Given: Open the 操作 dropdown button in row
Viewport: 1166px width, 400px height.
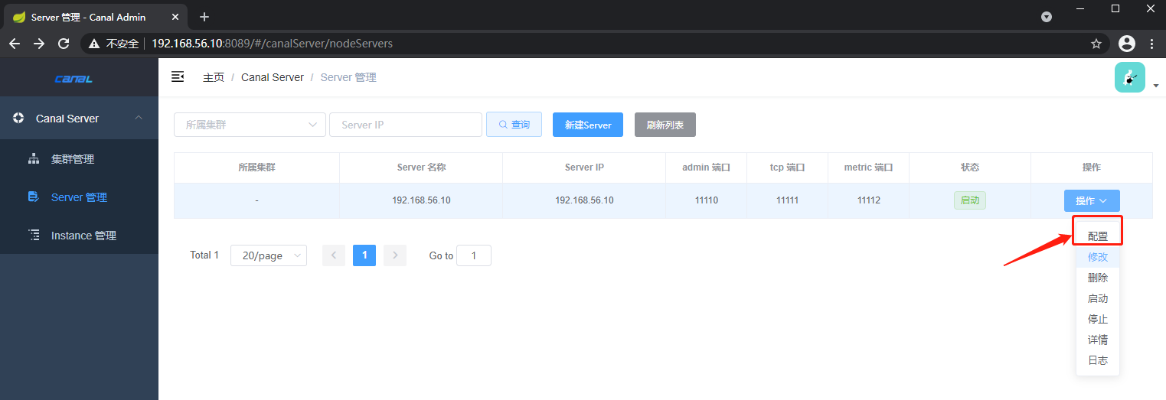Looking at the screenshot, I should 1092,200.
